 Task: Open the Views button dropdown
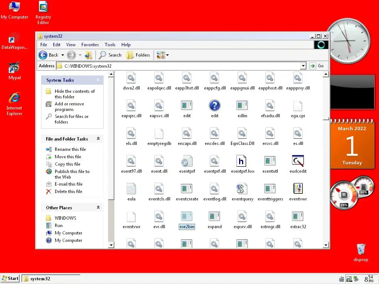[167, 55]
